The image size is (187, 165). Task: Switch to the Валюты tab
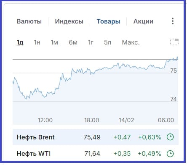pos(29,21)
